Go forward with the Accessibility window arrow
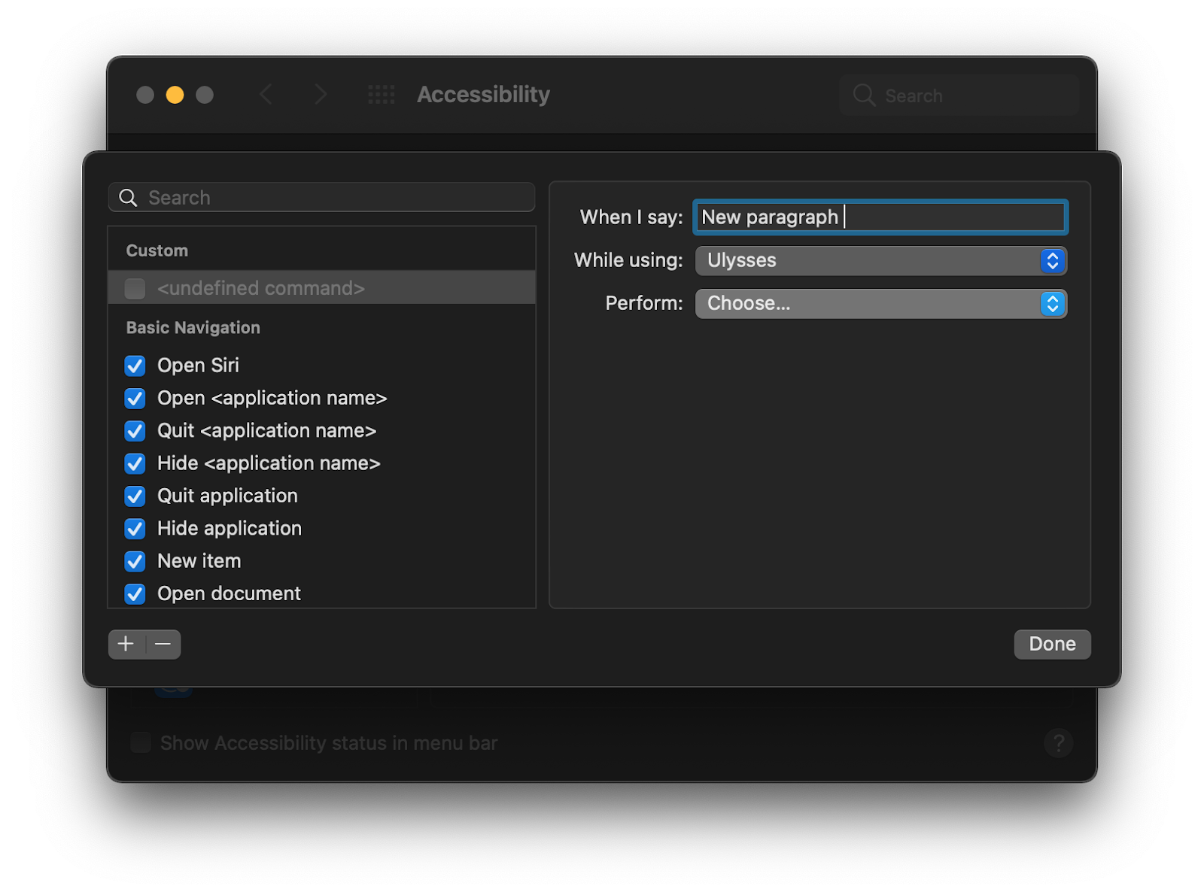1204x892 pixels. pos(321,95)
